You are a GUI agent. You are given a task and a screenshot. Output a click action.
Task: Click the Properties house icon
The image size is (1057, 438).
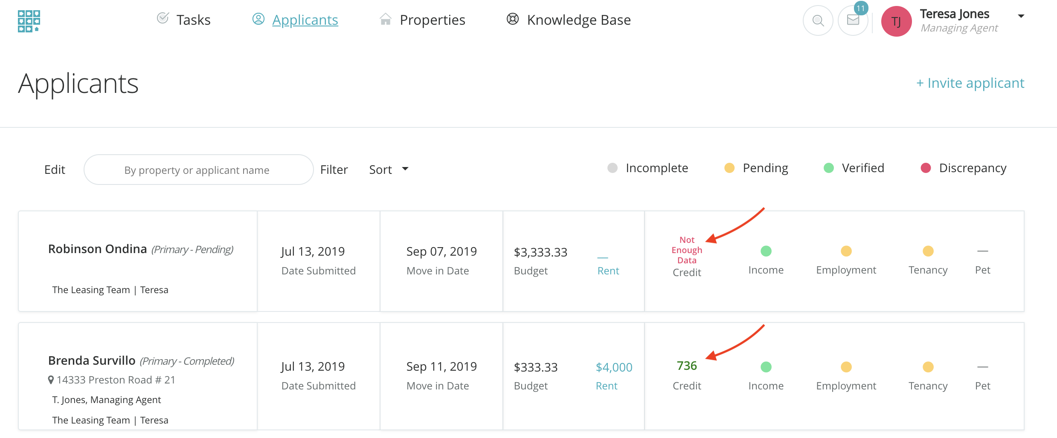coord(385,19)
